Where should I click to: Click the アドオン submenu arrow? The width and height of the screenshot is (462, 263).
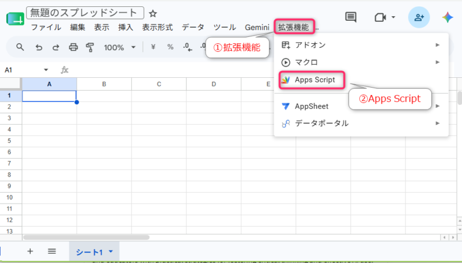click(x=438, y=45)
